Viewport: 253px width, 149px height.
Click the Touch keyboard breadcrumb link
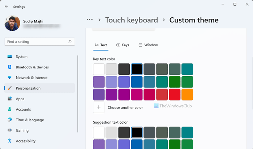(x=131, y=20)
